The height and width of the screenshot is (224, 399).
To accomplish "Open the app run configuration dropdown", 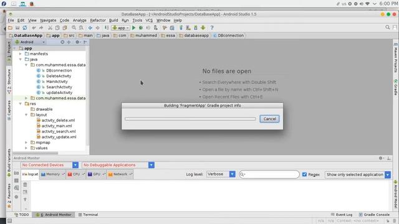I will pyautogui.click(x=121, y=27).
